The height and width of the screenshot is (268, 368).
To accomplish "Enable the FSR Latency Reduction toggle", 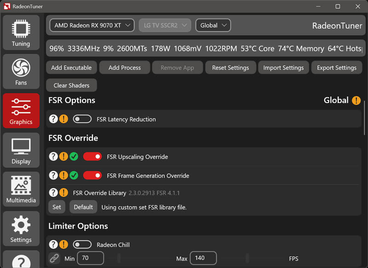I will click(x=82, y=119).
